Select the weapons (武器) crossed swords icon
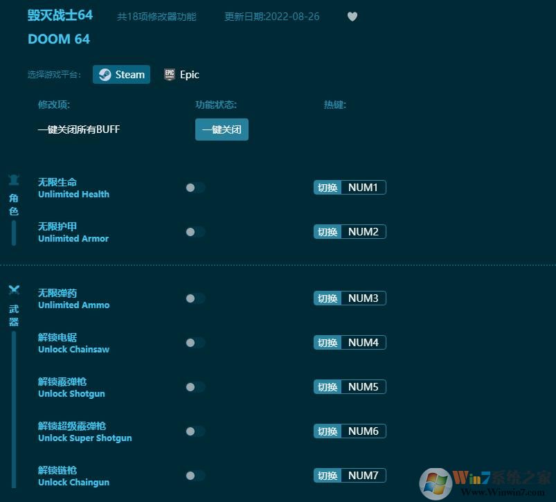This screenshot has height=502, width=556. click(x=13, y=289)
